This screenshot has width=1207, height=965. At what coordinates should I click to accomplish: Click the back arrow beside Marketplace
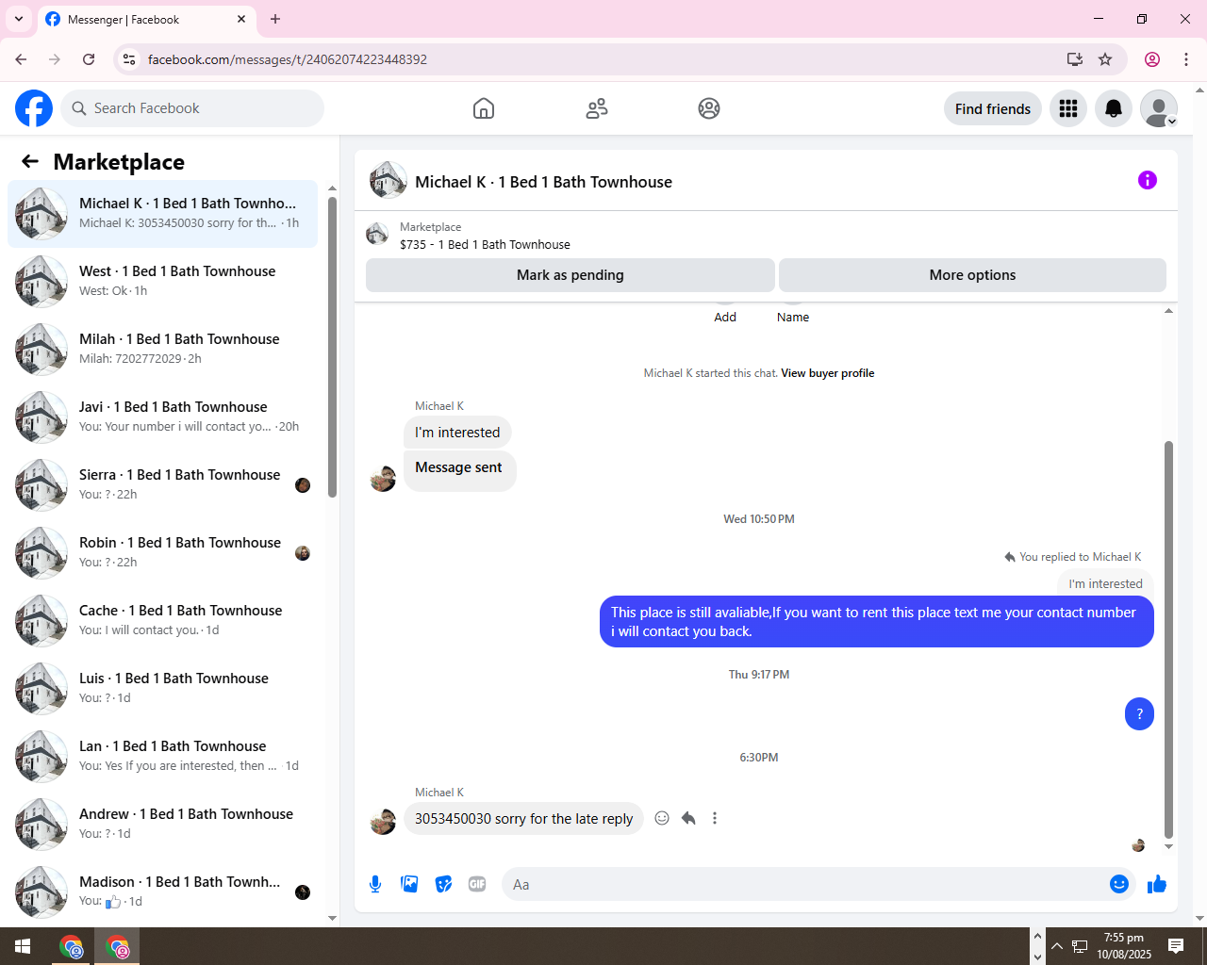(x=30, y=161)
